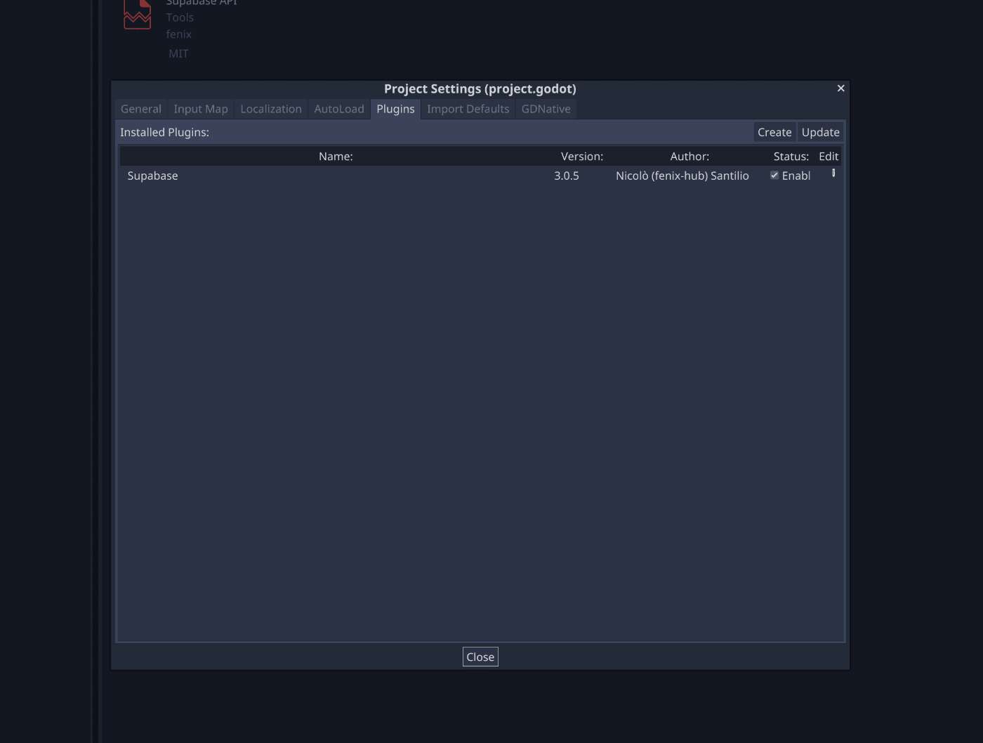Click the Create plugin button
This screenshot has width=983, height=743.
[774, 132]
